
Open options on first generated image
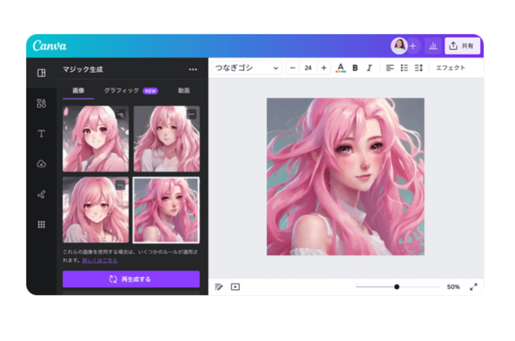coord(121,114)
